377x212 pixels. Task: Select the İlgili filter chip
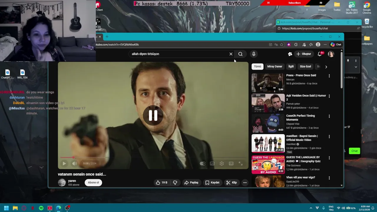(x=291, y=67)
